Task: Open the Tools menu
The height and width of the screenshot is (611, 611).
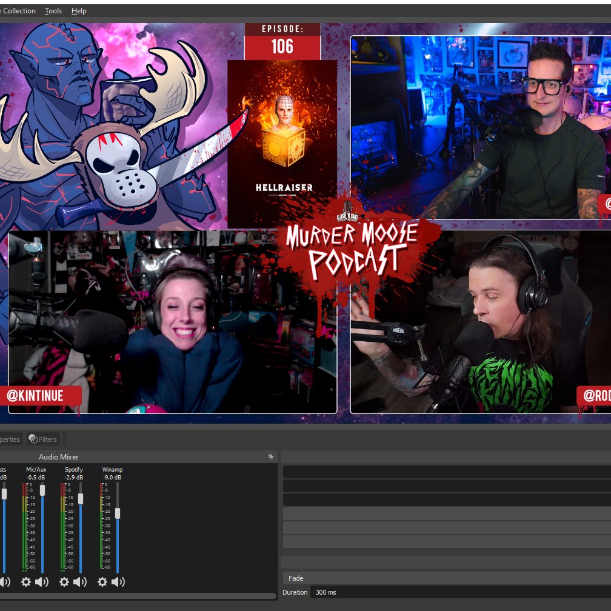Action: click(x=53, y=10)
